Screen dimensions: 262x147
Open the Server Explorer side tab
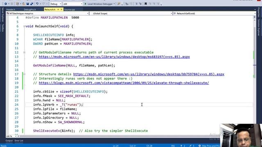[2, 15]
